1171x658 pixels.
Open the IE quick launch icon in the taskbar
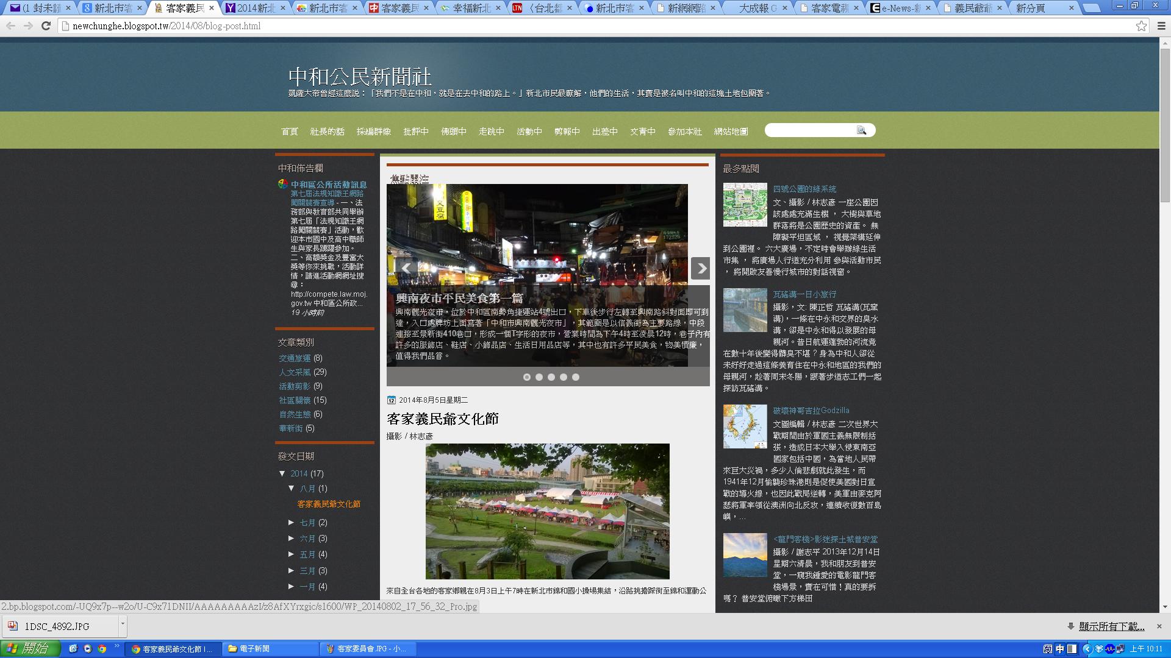[73, 649]
